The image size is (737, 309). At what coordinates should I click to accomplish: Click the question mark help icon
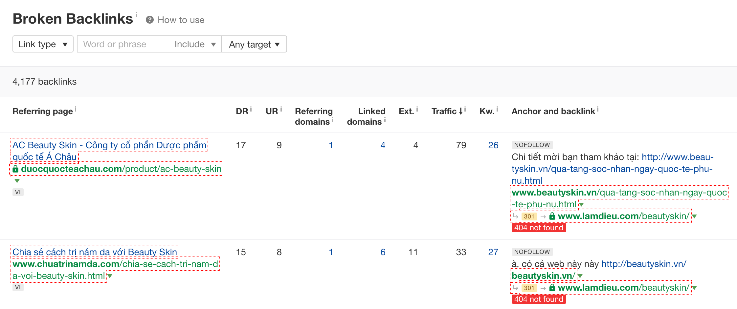pyautogui.click(x=150, y=20)
